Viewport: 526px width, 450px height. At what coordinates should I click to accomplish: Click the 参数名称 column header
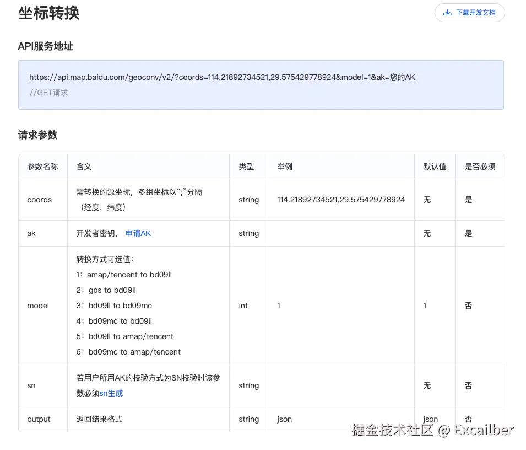coord(42,167)
